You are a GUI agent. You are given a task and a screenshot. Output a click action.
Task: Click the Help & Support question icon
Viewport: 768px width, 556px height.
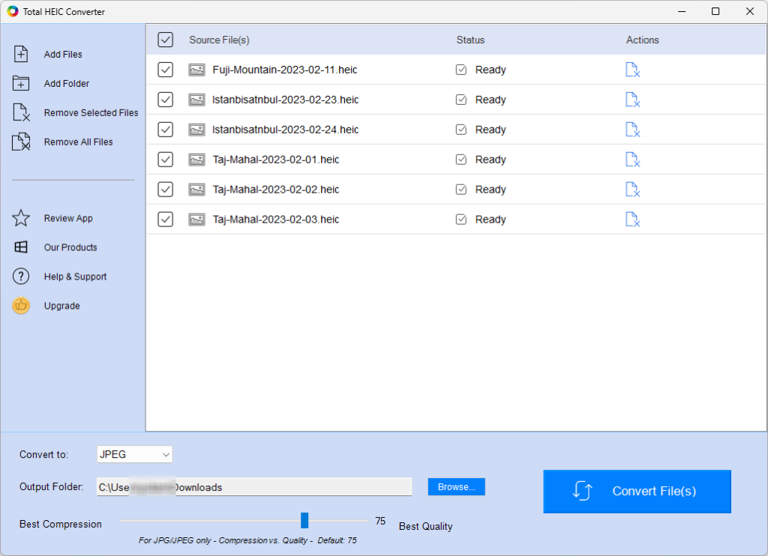tap(21, 277)
